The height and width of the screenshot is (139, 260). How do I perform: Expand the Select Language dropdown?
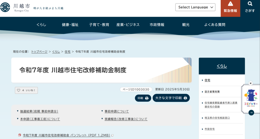[x=195, y=7]
